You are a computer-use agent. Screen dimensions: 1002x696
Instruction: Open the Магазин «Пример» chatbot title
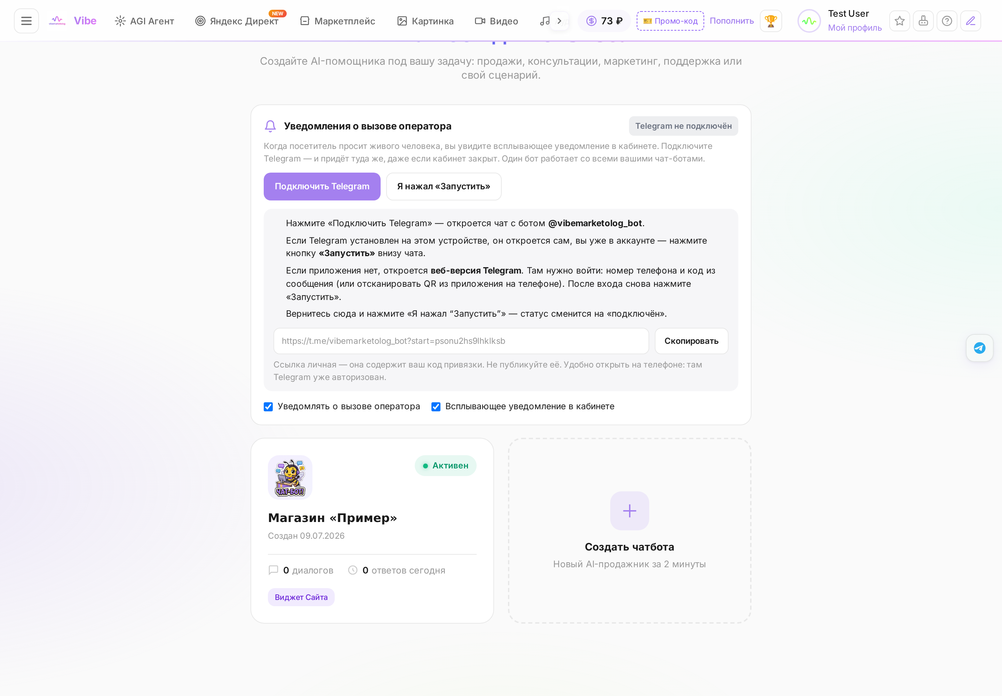pyautogui.click(x=332, y=517)
